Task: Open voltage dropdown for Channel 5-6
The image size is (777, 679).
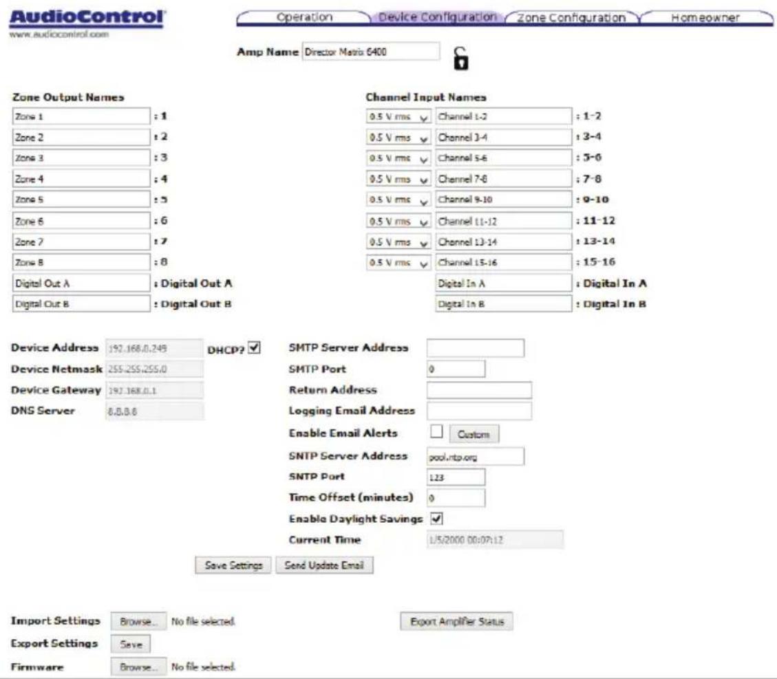Action: 398,158
